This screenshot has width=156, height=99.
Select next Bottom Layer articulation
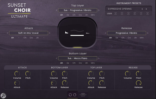tap(99, 58)
